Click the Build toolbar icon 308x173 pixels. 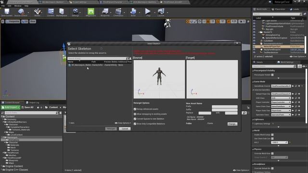click(x=133, y=12)
